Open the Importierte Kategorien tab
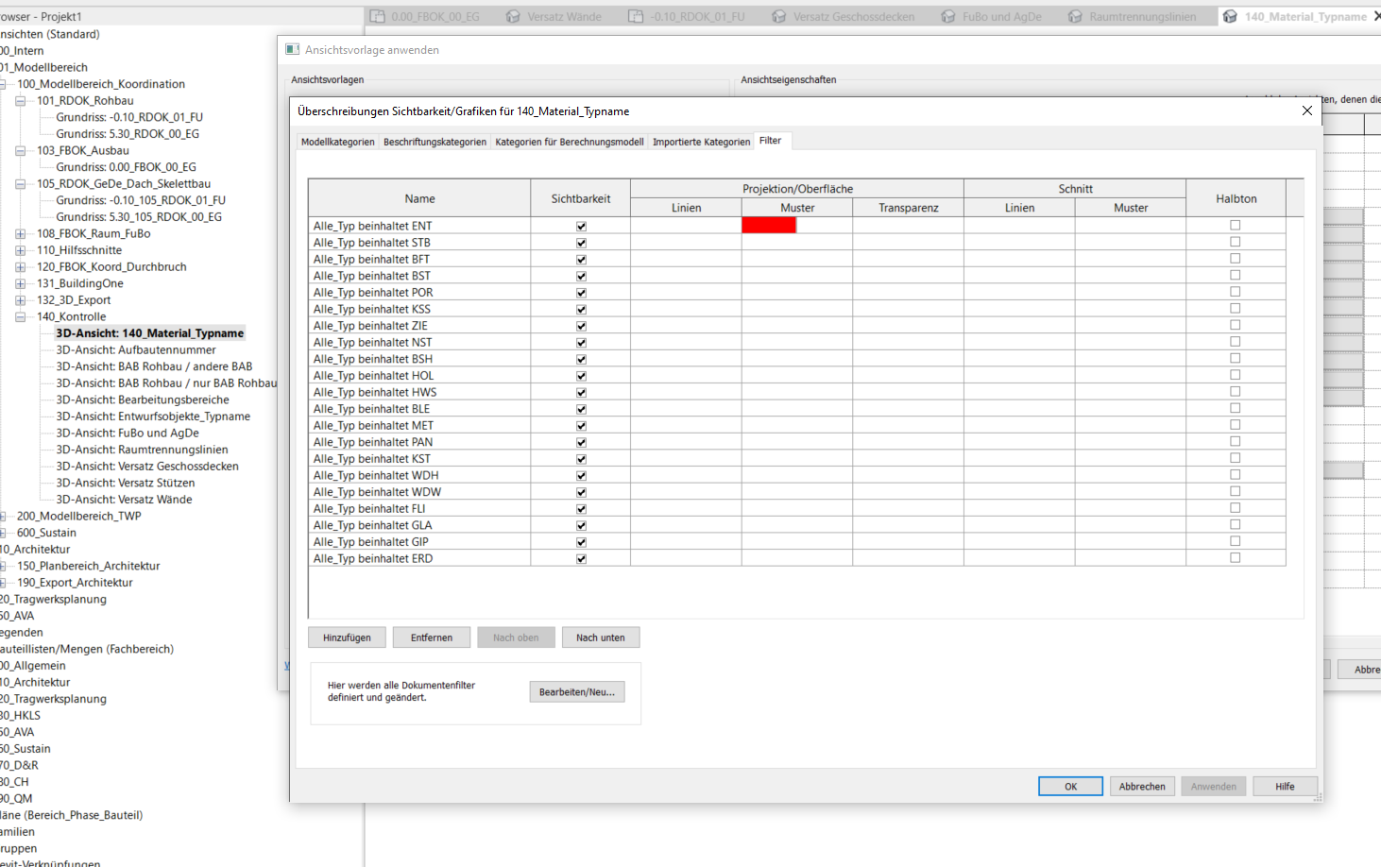 [701, 142]
